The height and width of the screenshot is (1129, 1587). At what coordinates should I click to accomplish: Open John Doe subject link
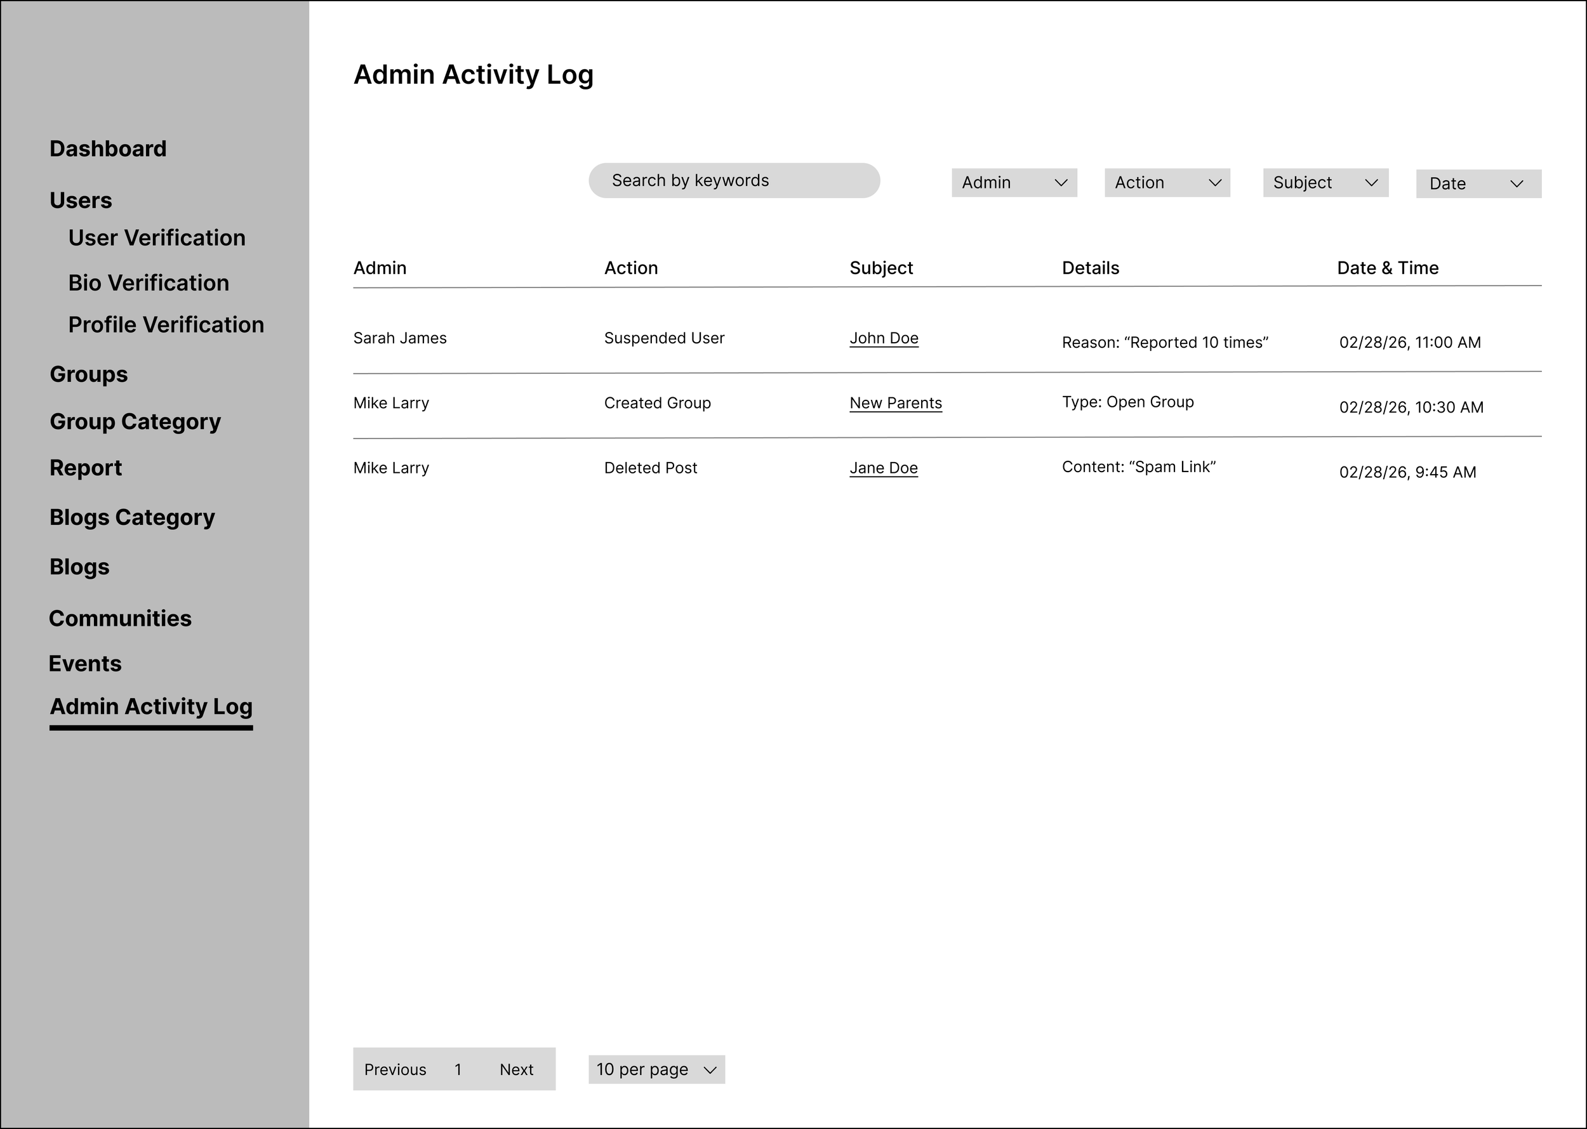(883, 338)
